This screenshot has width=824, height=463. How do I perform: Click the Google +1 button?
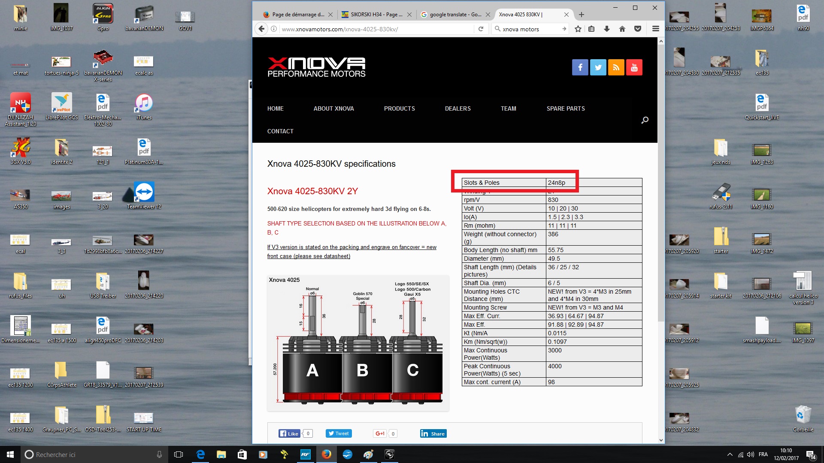tap(380, 433)
